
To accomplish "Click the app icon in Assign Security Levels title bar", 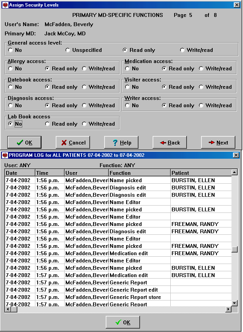I will 5,5.
